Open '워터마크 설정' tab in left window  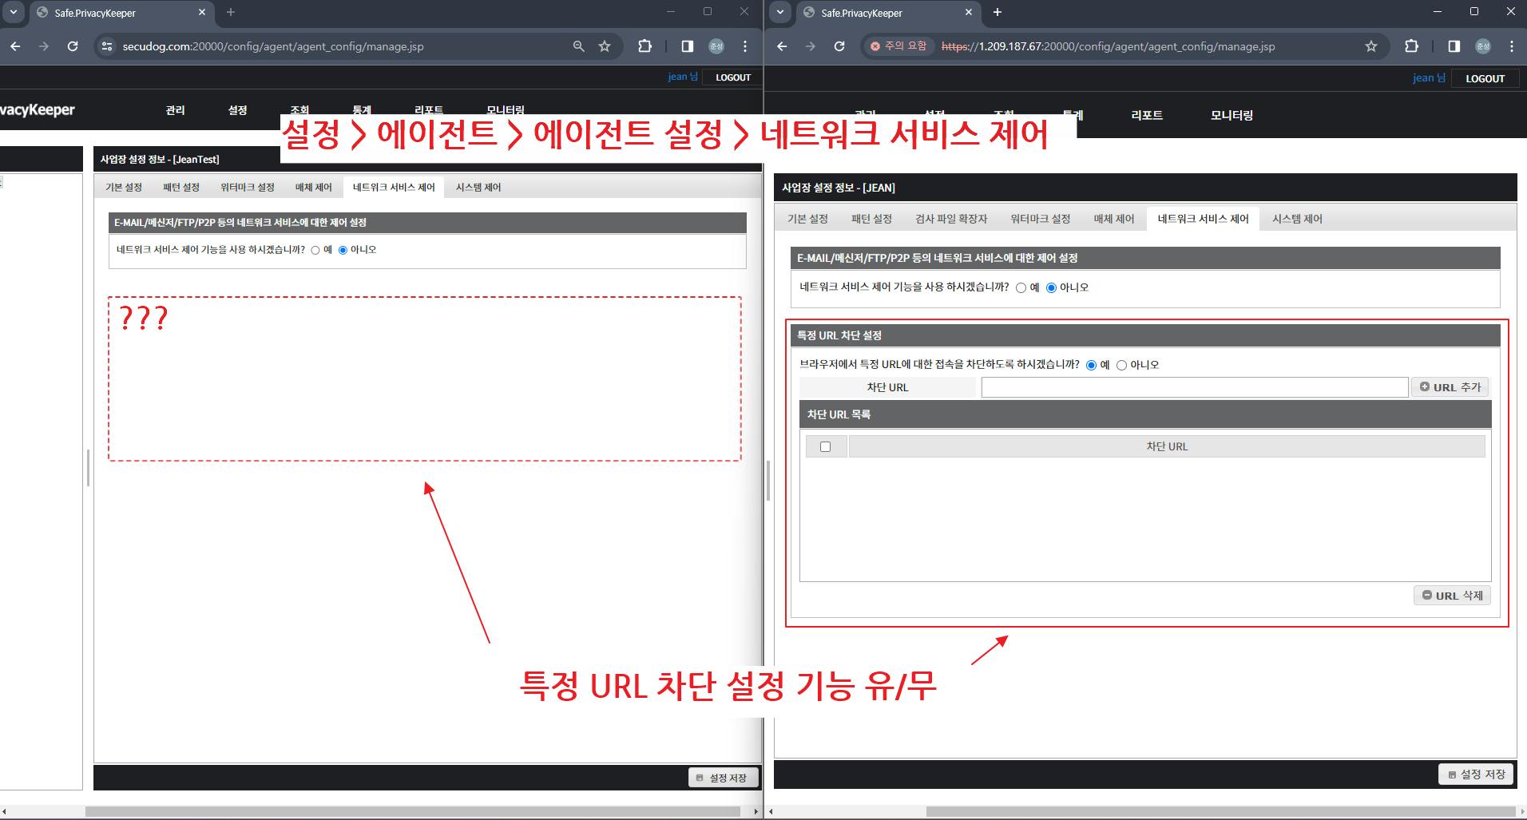point(248,187)
